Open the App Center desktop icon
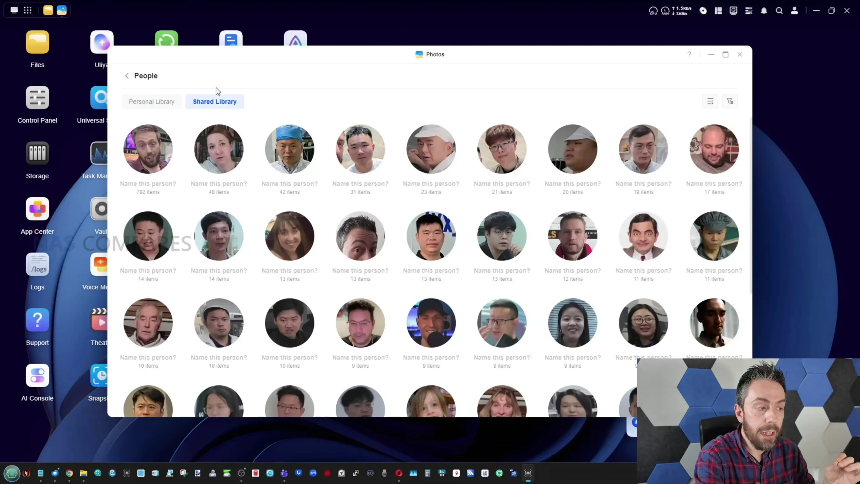This screenshot has height=484, width=860. (37, 209)
